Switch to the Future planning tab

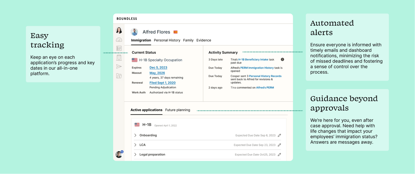pos(178,110)
